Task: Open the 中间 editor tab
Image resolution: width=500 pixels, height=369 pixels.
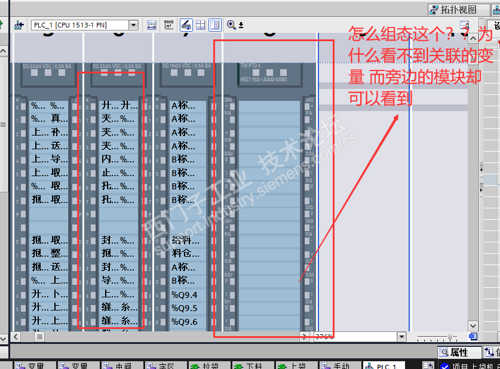Action: (x=122, y=365)
